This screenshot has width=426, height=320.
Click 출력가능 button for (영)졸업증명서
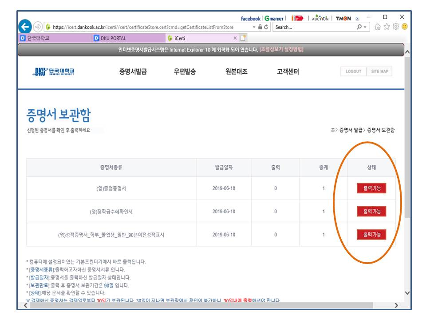tap(371, 188)
